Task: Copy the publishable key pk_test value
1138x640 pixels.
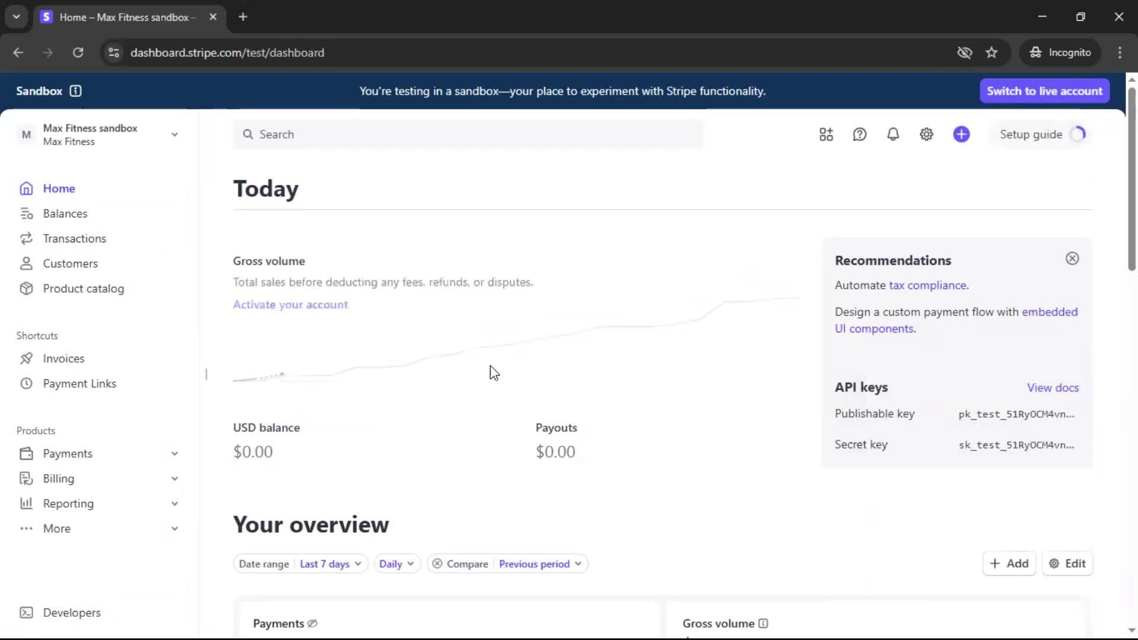Action: tap(1016, 414)
